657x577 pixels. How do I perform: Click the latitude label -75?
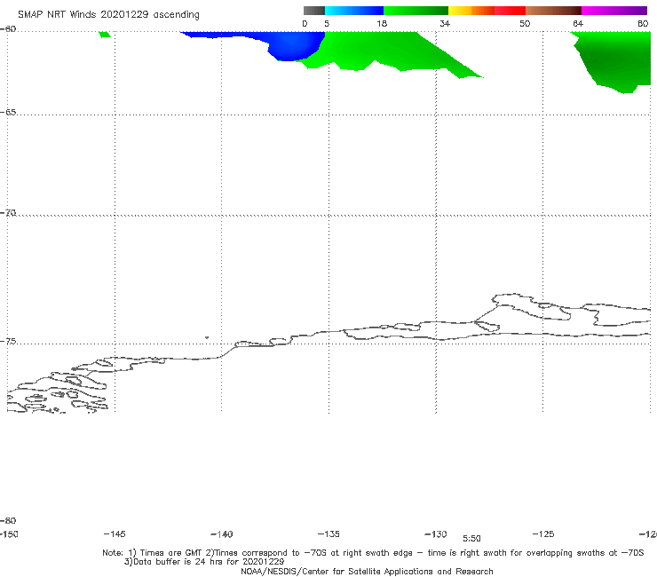tap(8, 342)
